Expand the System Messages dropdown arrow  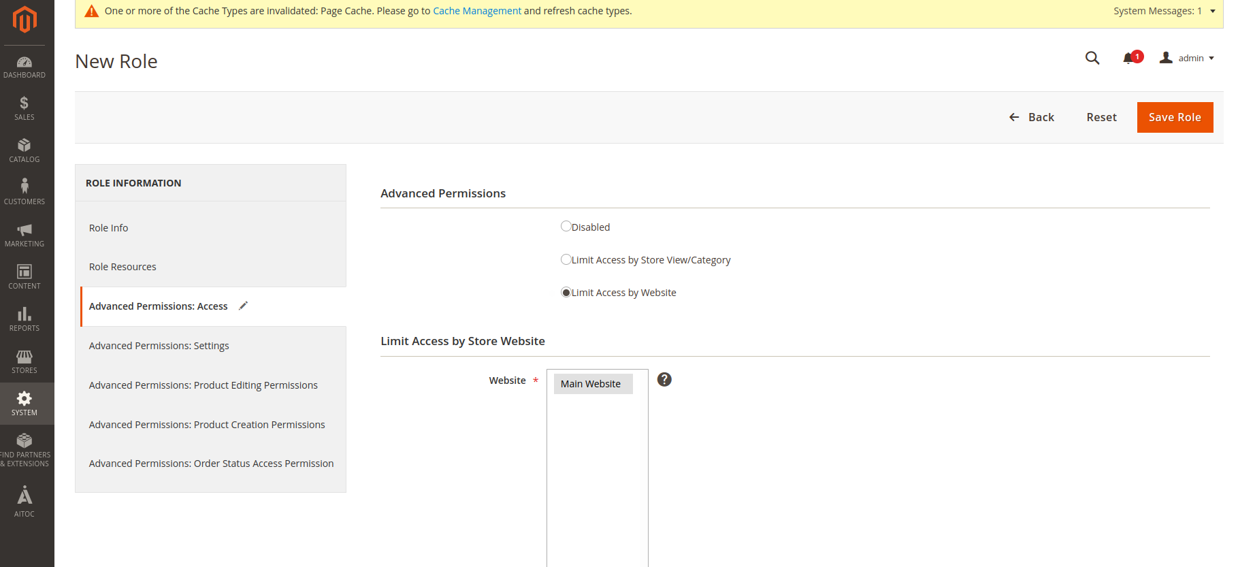(1213, 11)
